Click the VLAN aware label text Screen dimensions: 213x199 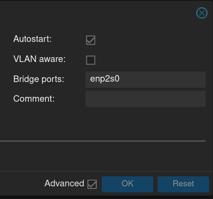[40, 59]
